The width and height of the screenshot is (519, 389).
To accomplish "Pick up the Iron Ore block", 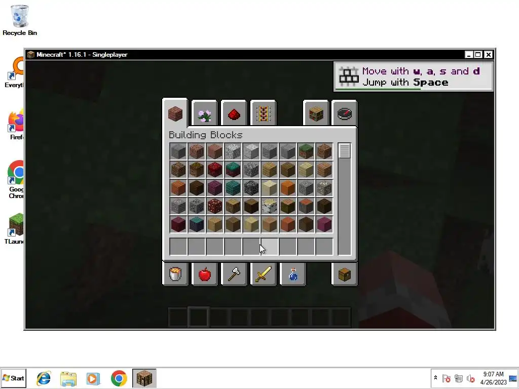I will (178, 206).
